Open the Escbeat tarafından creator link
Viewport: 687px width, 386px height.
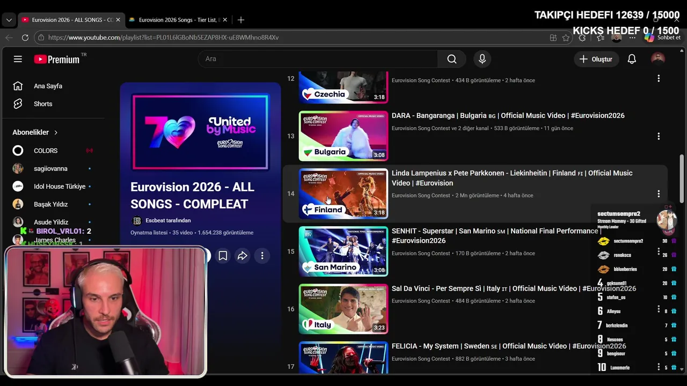[168, 220]
